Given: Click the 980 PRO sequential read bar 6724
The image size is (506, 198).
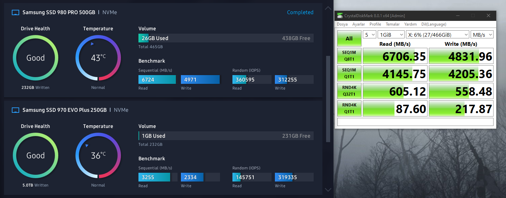Looking at the screenshot, I should pyautogui.click(x=157, y=79).
